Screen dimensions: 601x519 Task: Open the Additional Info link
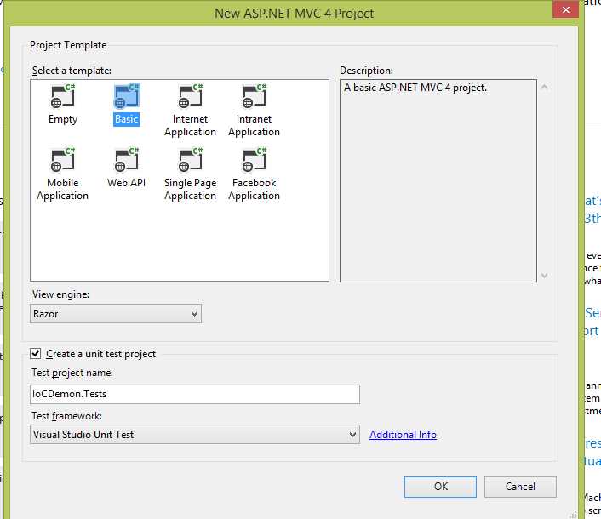pos(403,435)
